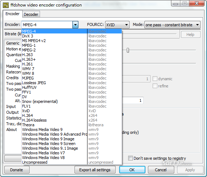Click the ffdshow icon in title bar
This screenshot has height=177, width=207.
pyautogui.click(x=6, y=5)
